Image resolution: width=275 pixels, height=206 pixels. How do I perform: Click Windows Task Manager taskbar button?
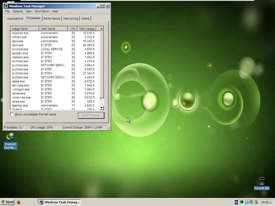[x=59, y=202]
